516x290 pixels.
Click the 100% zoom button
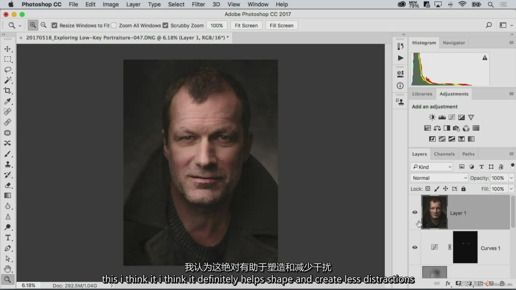tap(217, 26)
